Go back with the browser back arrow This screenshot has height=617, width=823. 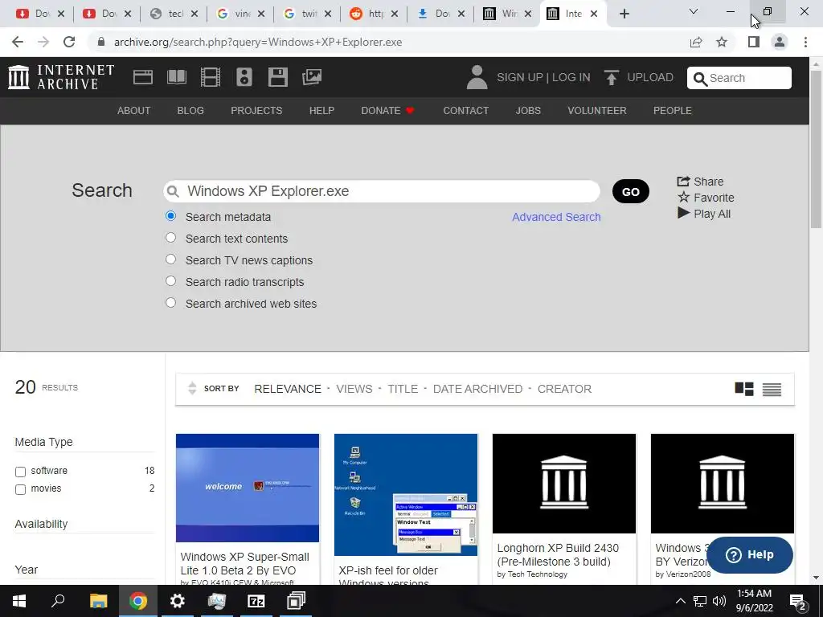click(18, 42)
